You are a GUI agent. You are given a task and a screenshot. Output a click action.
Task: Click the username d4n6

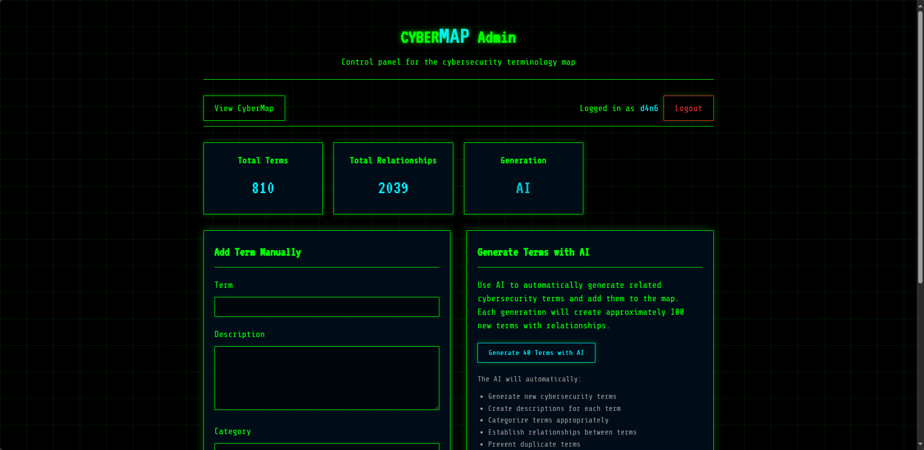(649, 109)
